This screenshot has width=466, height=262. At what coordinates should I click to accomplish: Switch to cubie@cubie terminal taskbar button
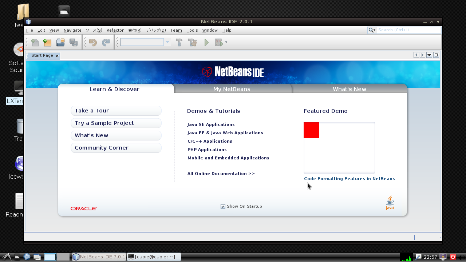click(x=154, y=257)
